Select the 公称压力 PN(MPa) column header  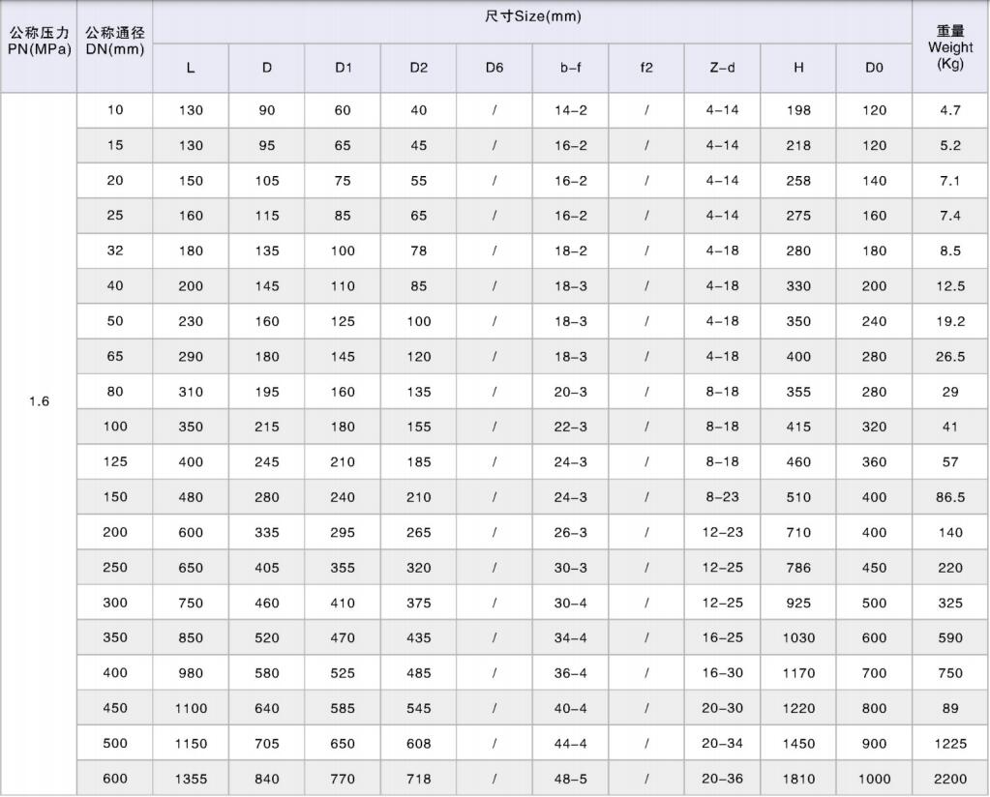coord(39,42)
